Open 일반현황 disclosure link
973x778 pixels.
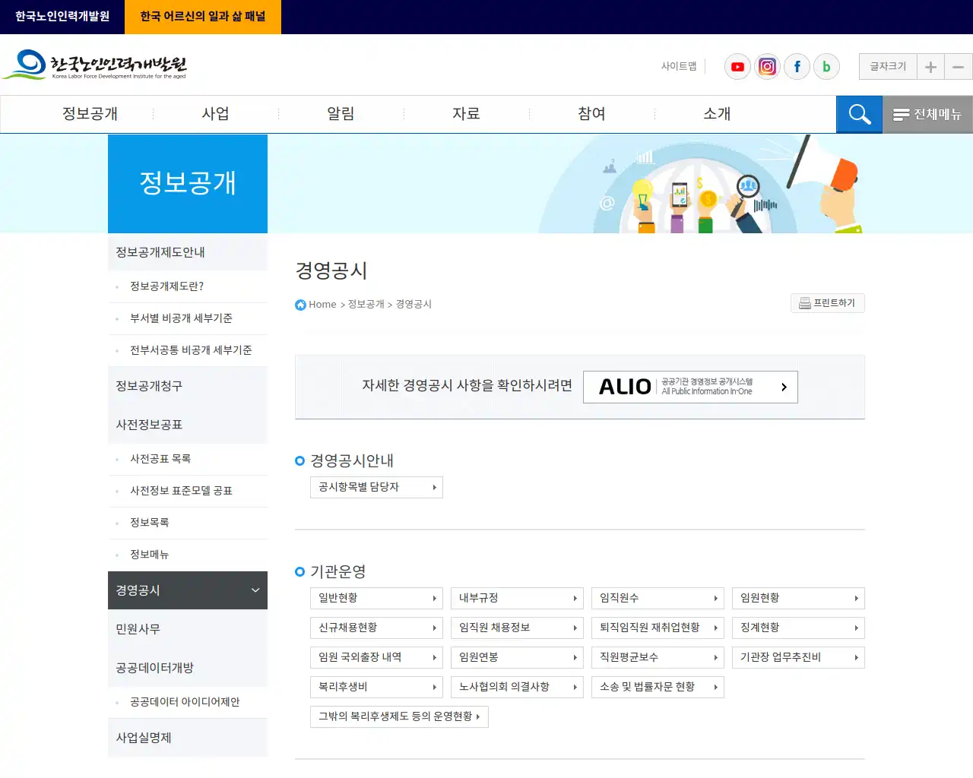(376, 598)
